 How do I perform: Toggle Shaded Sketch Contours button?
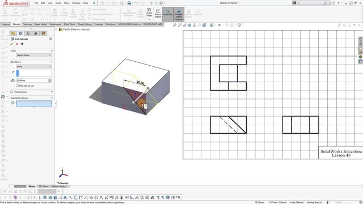tap(179, 15)
